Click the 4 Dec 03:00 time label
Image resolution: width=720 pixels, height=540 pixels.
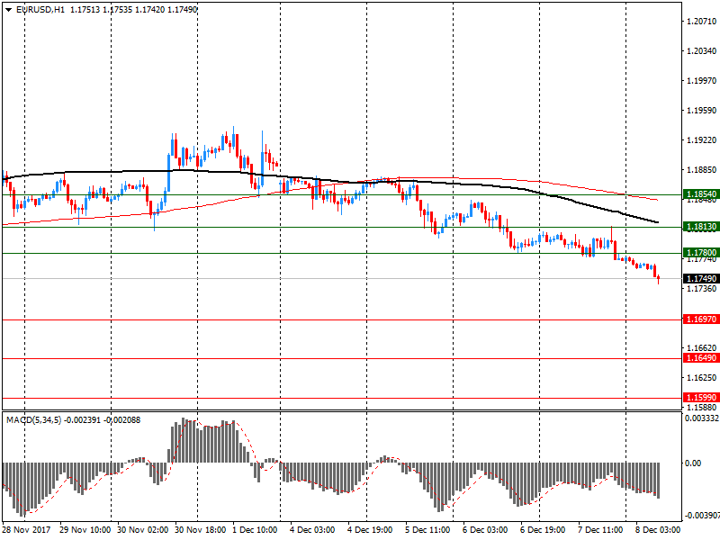(x=312, y=531)
